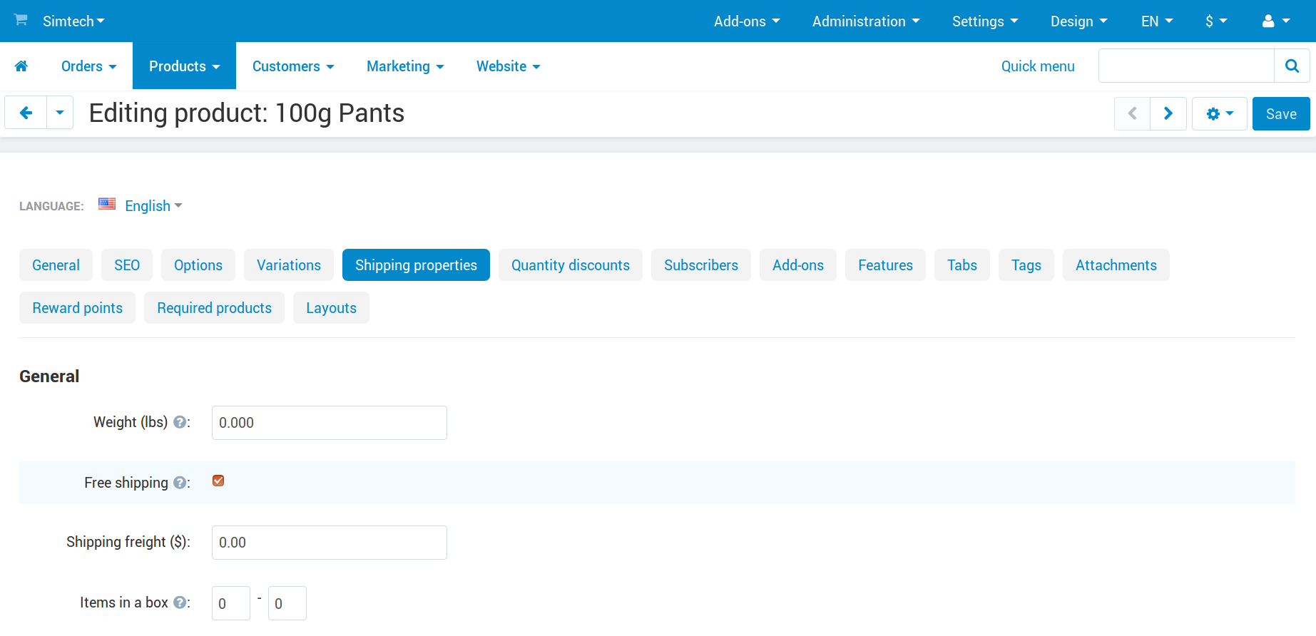Switch to the Quantity discounts tab

(x=571, y=265)
